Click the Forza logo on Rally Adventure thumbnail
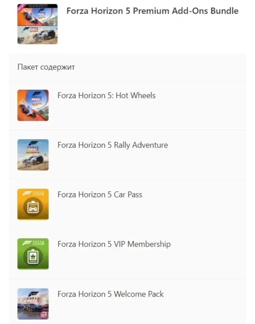The image size is (255, 324). click(33, 143)
